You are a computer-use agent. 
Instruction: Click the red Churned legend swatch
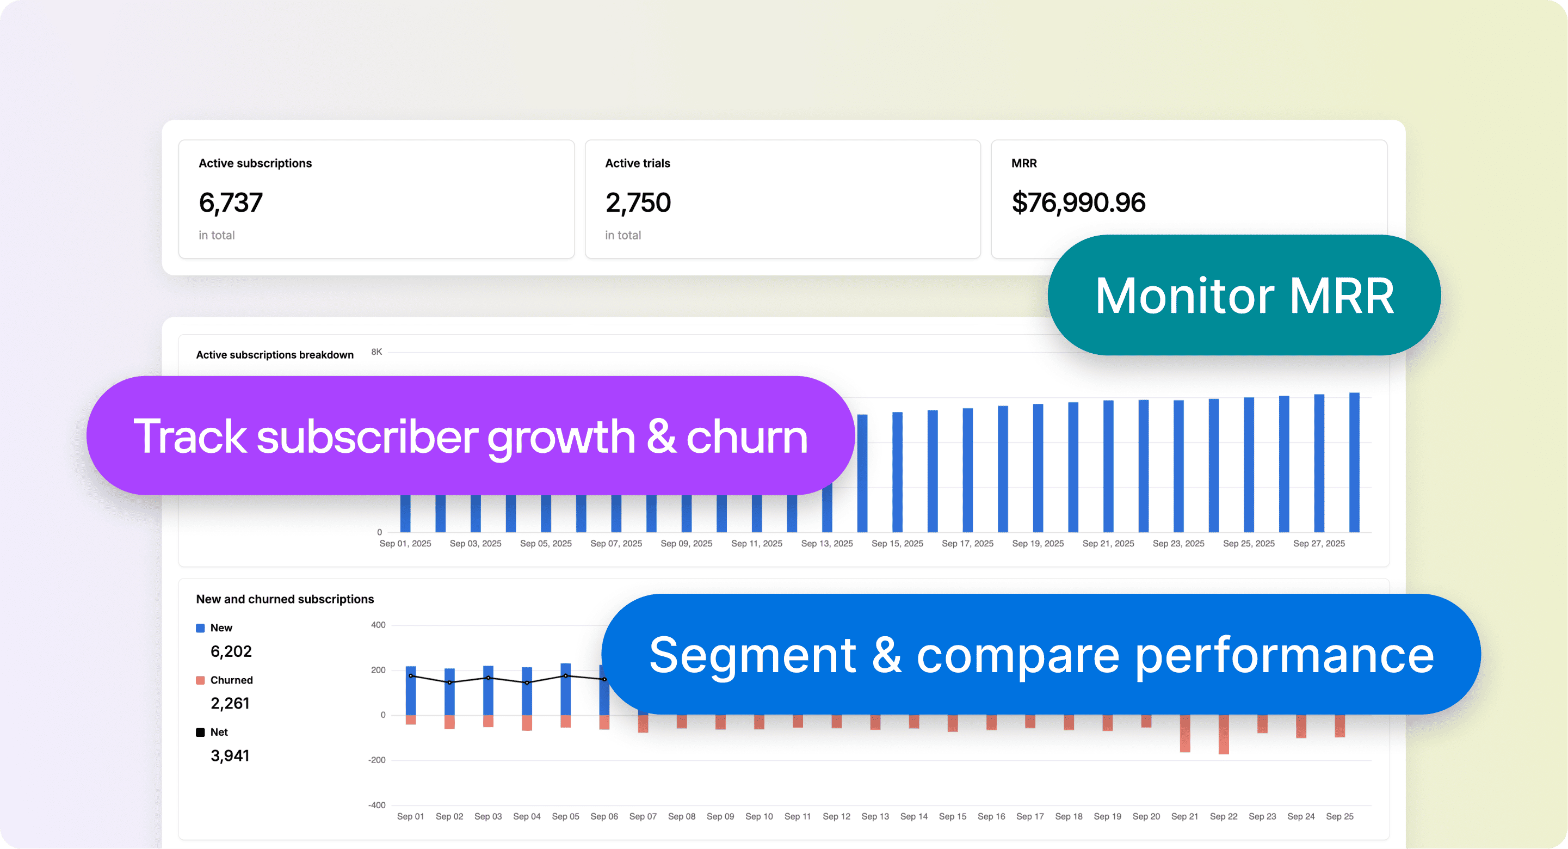[200, 680]
